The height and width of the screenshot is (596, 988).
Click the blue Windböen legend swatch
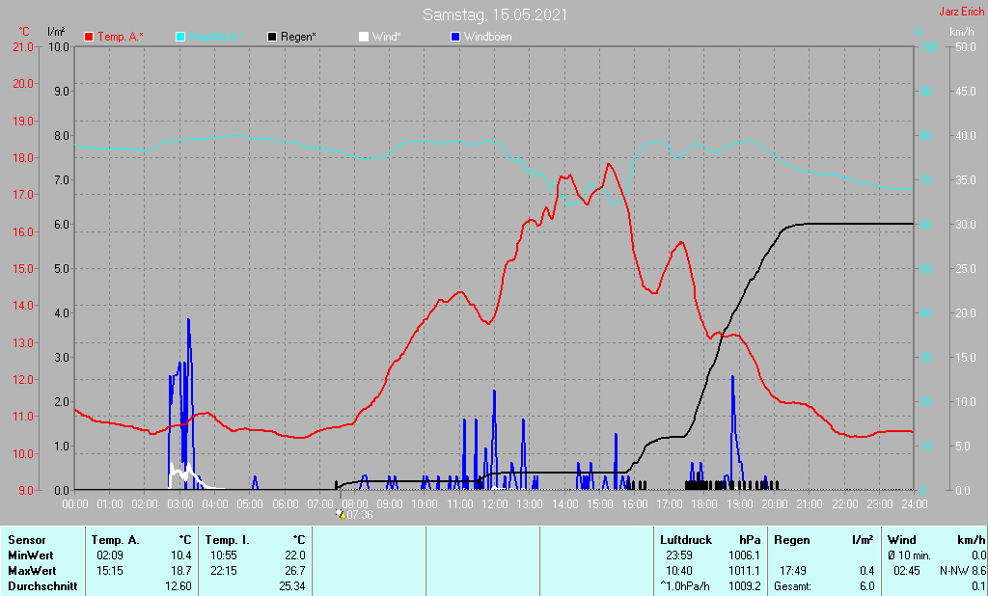(455, 37)
